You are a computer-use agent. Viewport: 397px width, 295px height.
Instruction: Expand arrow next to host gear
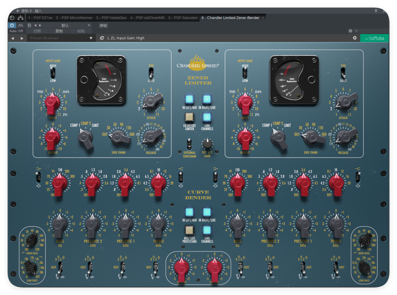[356, 31]
